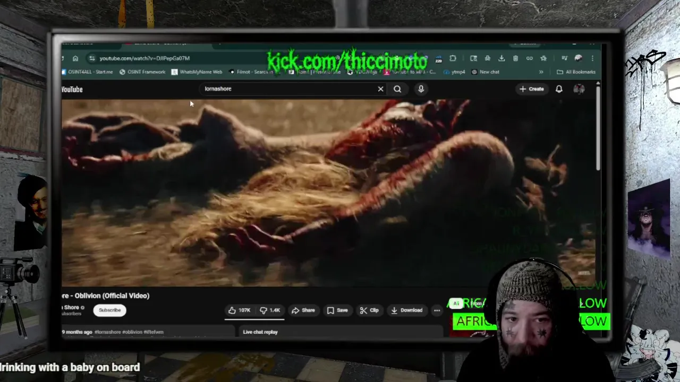Open the Filmot search bookmark
The width and height of the screenshot is (680, 382).
pyautogui.click(x=251, y=72)
